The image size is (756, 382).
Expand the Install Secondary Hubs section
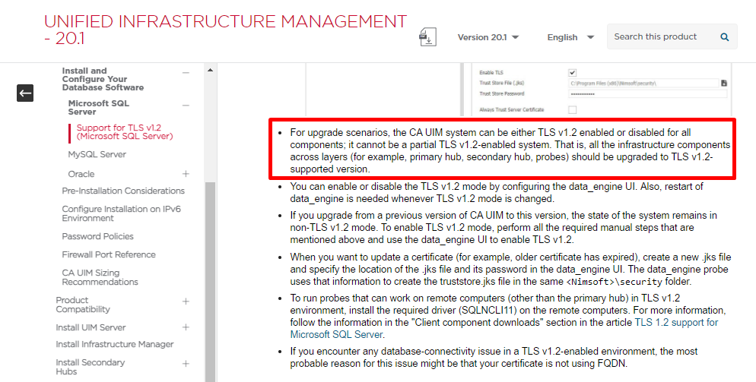[186, 364]
